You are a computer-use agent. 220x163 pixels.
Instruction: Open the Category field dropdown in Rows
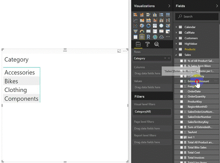pos(165,58)
